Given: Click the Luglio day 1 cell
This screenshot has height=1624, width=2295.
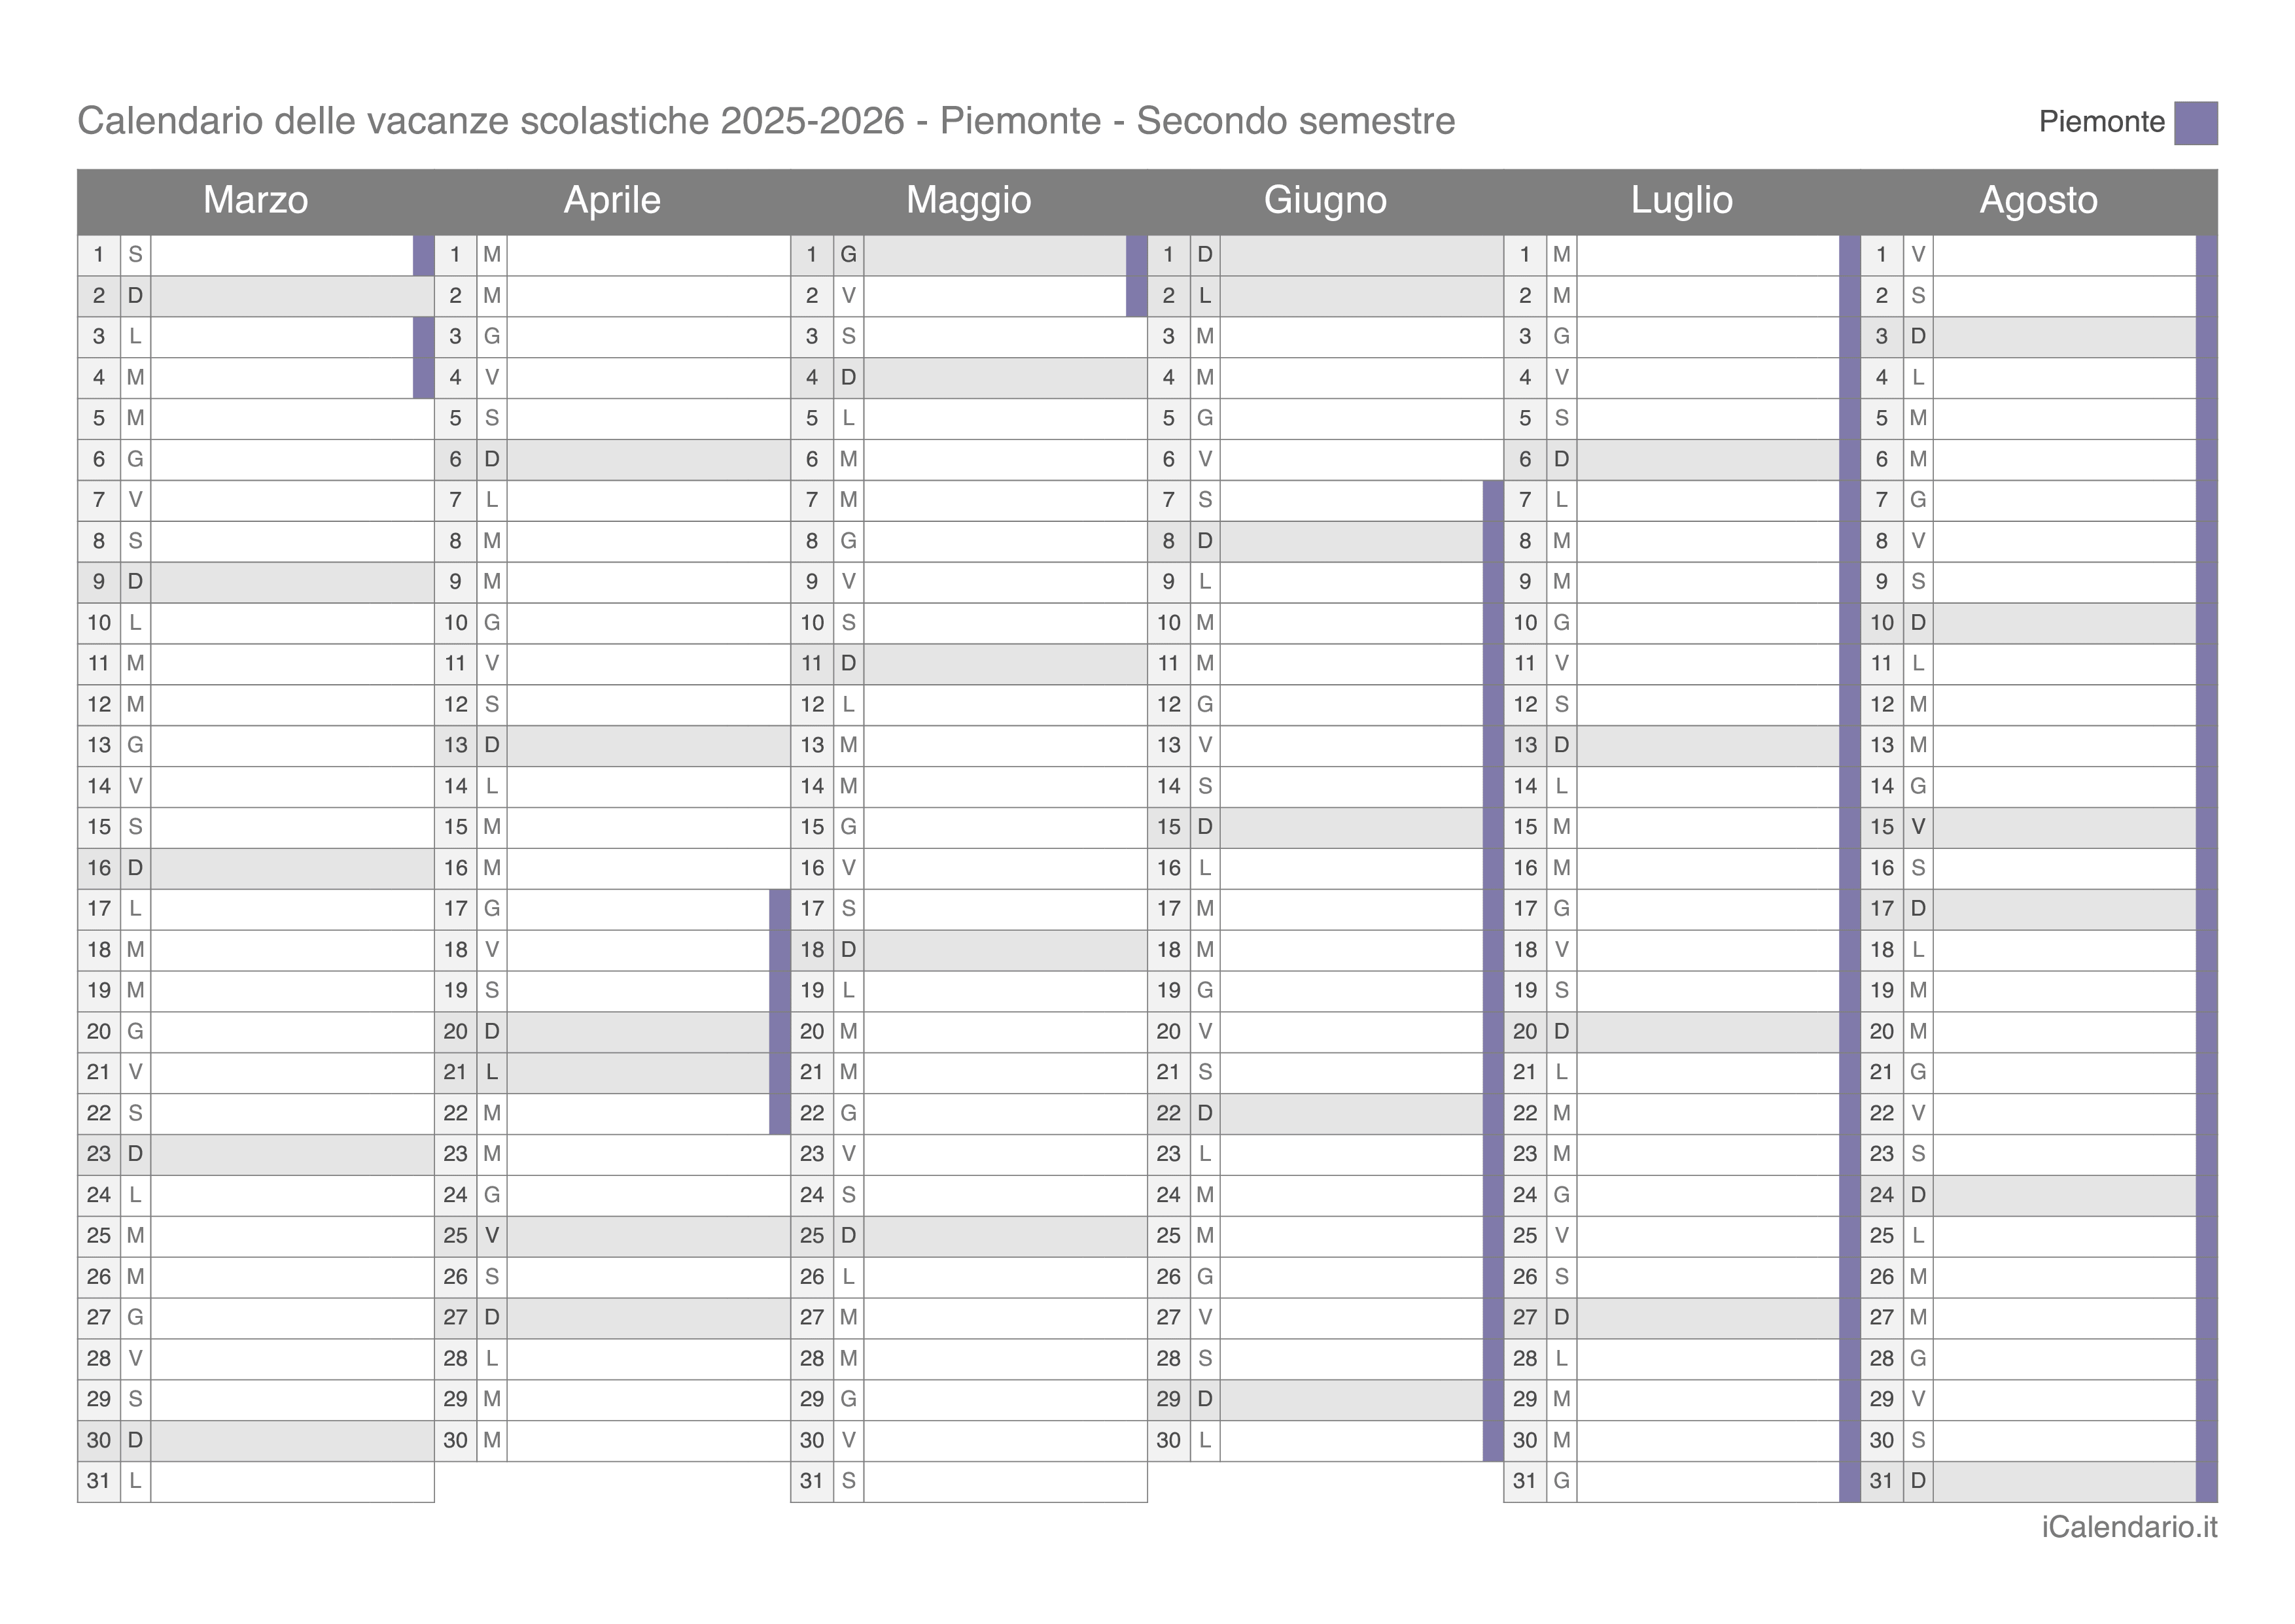Looking at the screenshot, I should (x=1682, y=255).
